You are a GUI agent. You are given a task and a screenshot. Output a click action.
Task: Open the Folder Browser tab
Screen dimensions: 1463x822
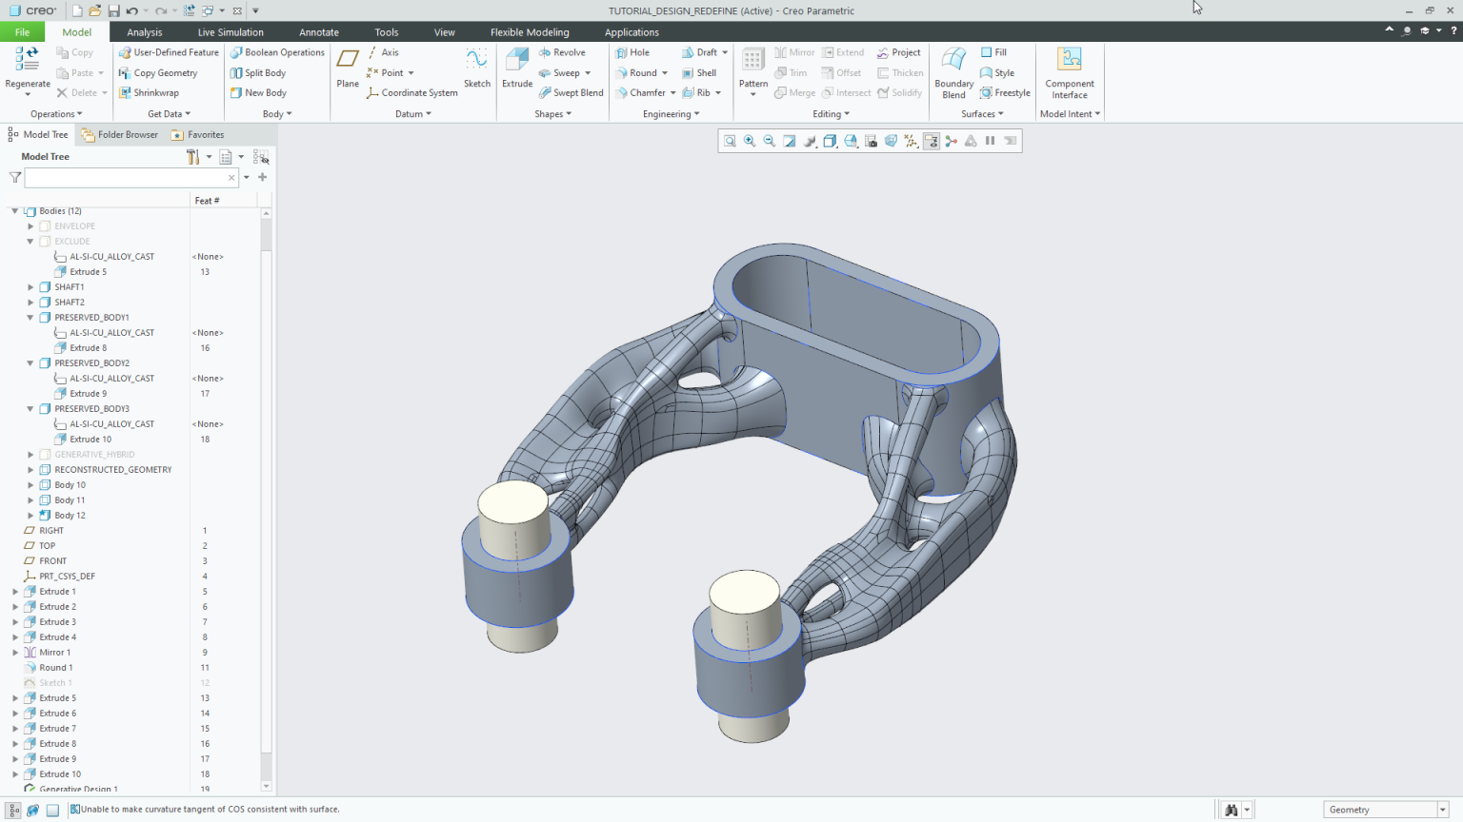click(x=119, y=134)
